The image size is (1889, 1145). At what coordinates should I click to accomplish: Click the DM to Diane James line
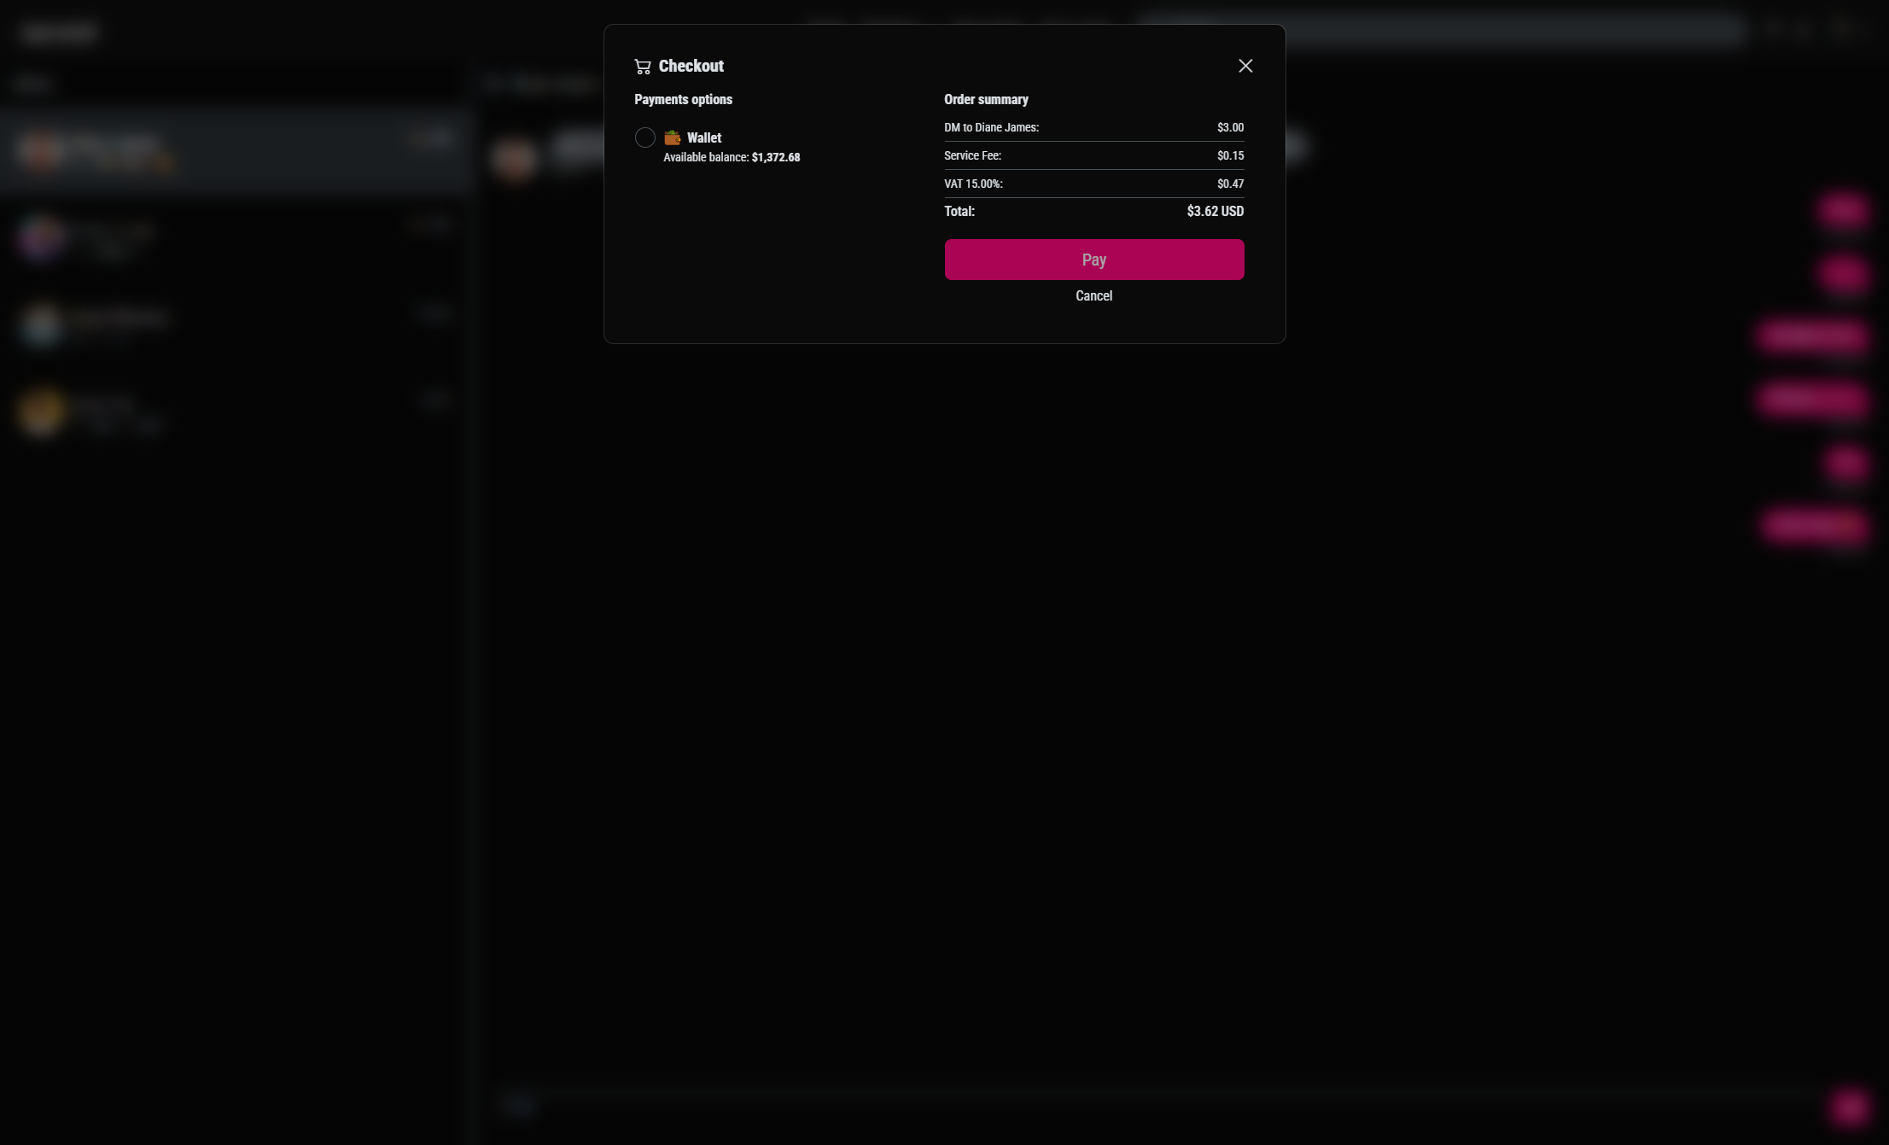coord(991,127)
